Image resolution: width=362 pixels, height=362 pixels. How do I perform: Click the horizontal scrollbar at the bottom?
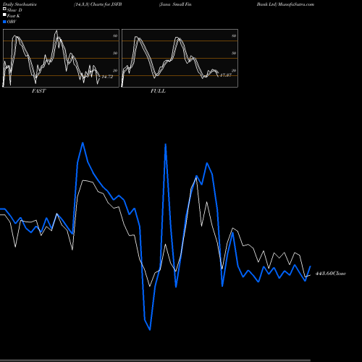click(155, 361)
